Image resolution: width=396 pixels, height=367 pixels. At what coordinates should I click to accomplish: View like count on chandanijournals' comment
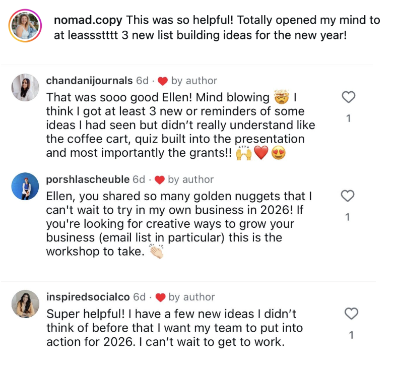click(x=349, y=118)
